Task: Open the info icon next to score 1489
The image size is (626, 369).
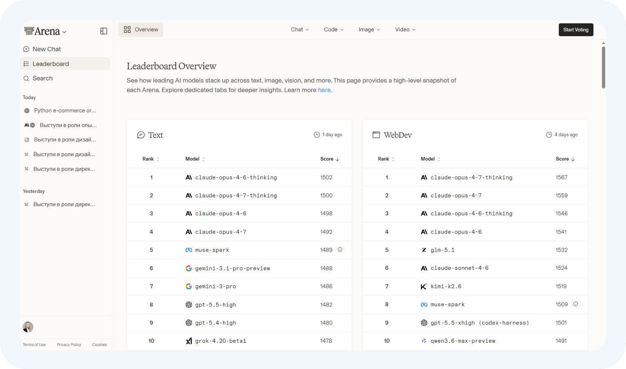Action: pyautogui.click(x=340, y=250)
